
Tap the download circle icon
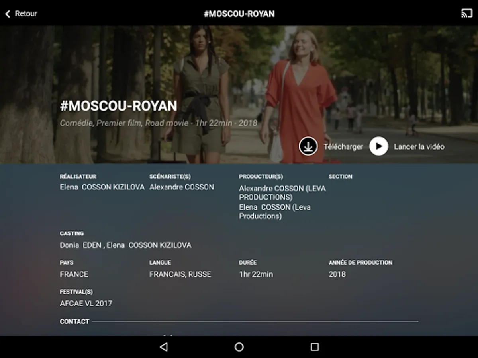pos(308,146)
